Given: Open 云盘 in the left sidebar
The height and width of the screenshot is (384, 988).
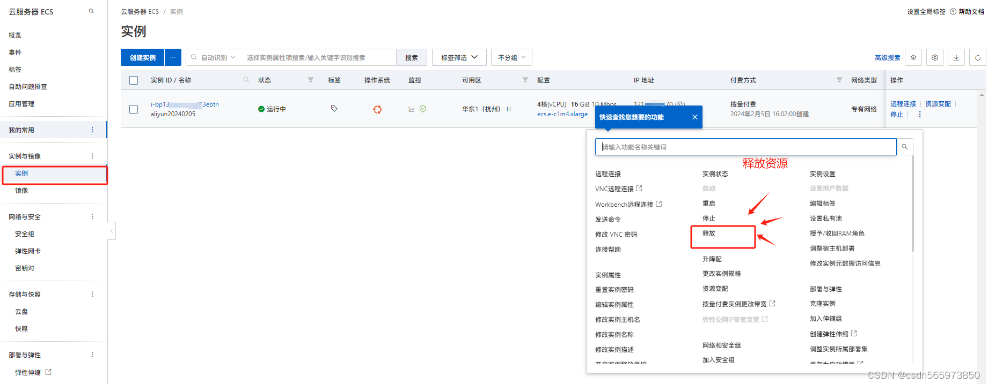Looking at the screenshot, I should [21, 312].
